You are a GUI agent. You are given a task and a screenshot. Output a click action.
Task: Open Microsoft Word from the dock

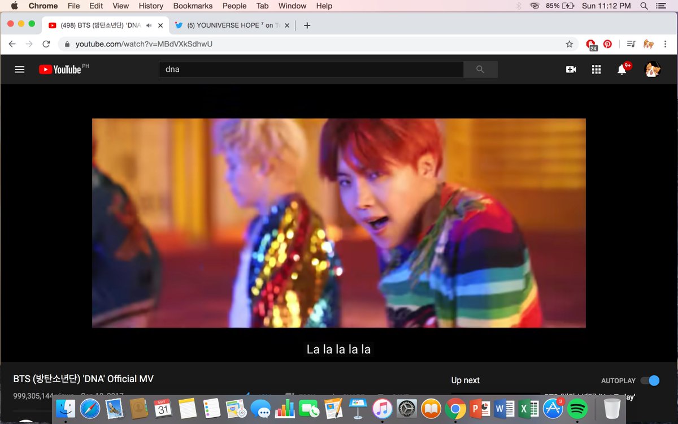pos(504,408)
